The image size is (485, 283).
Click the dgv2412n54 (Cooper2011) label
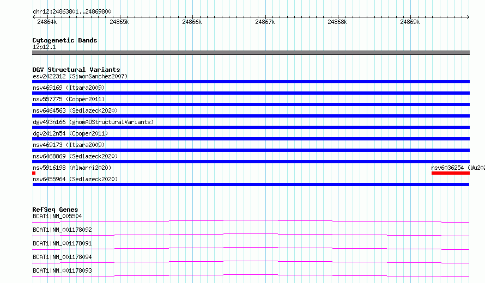coord(70,133)
